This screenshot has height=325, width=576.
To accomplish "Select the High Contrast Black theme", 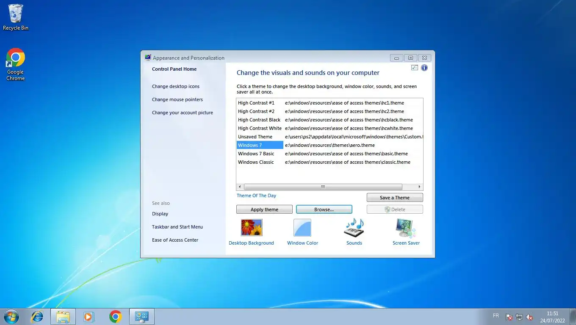I will (330, 120).
